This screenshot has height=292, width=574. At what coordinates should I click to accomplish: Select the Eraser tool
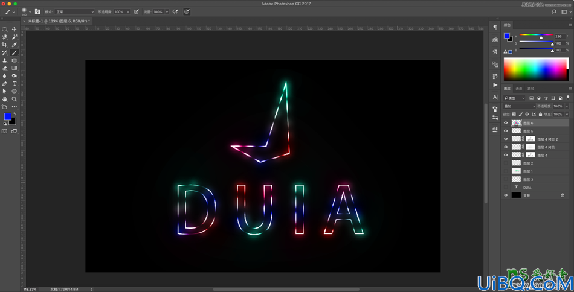tap(5, 68)
